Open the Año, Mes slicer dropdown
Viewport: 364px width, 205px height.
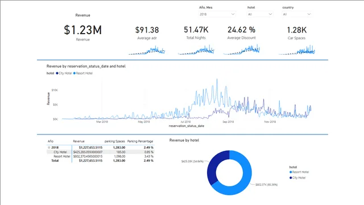point(217,14)
